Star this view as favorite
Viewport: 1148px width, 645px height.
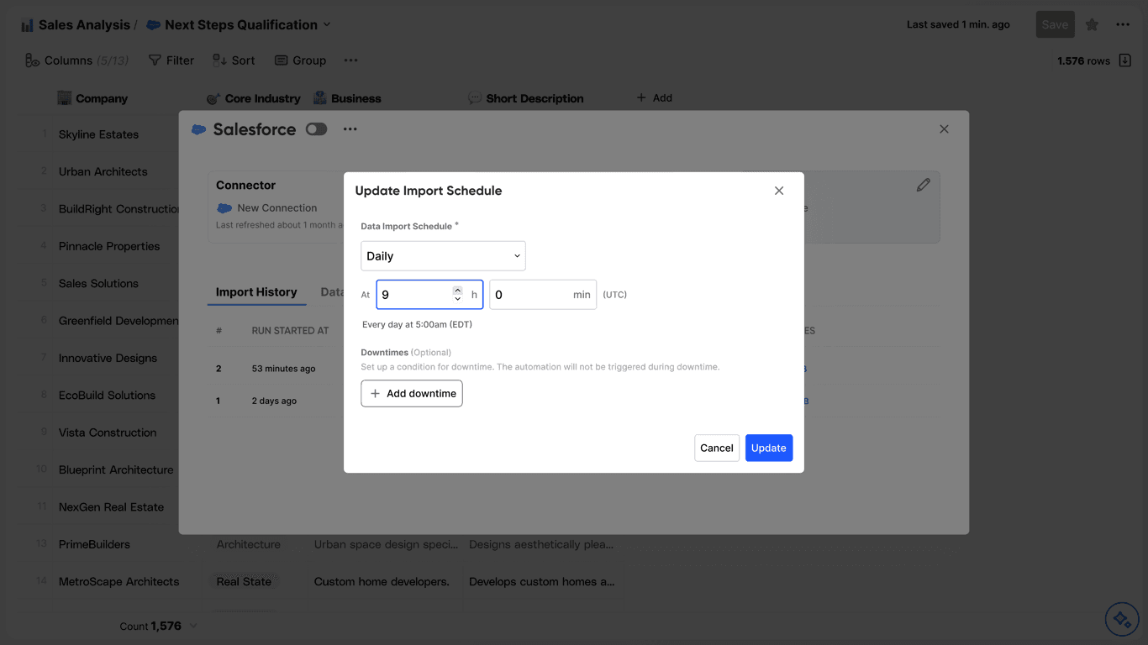click(1092, 25)
